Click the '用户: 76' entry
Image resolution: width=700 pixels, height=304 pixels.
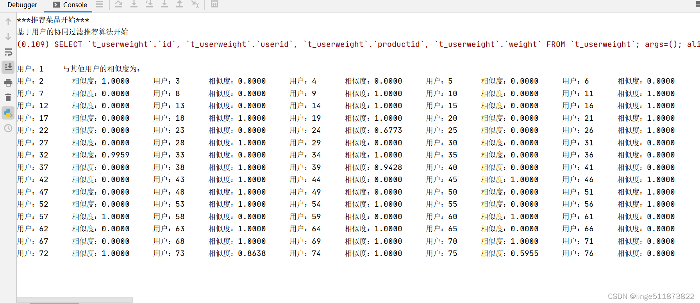point(578,253)
